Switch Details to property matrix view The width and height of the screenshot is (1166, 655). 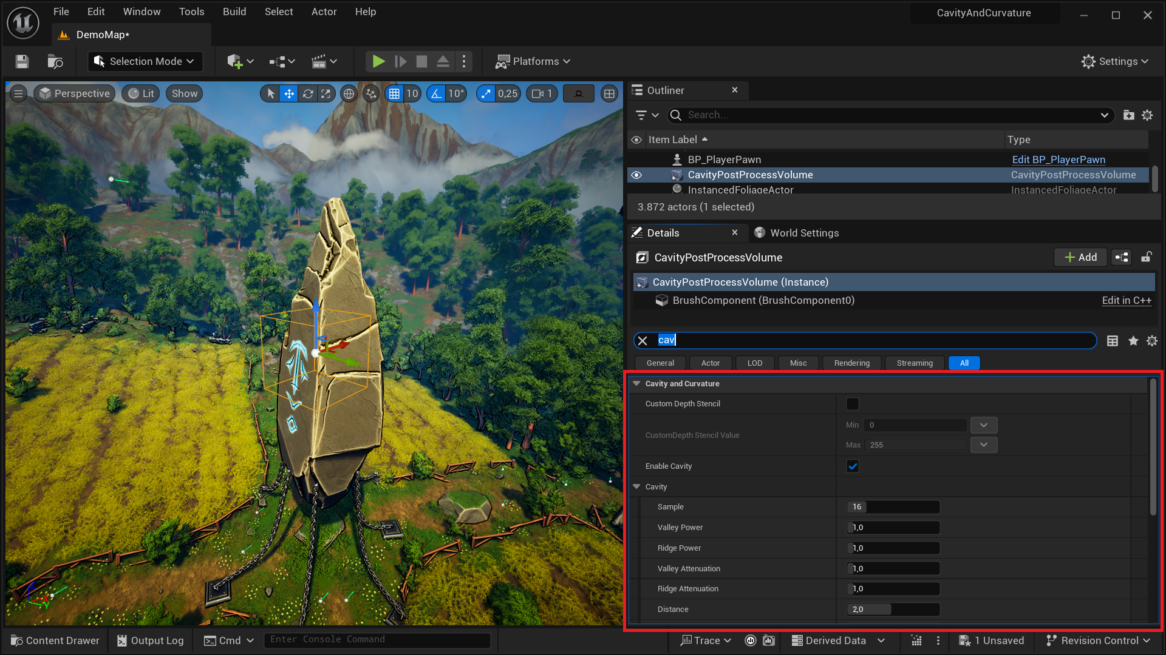(1113, 341)
